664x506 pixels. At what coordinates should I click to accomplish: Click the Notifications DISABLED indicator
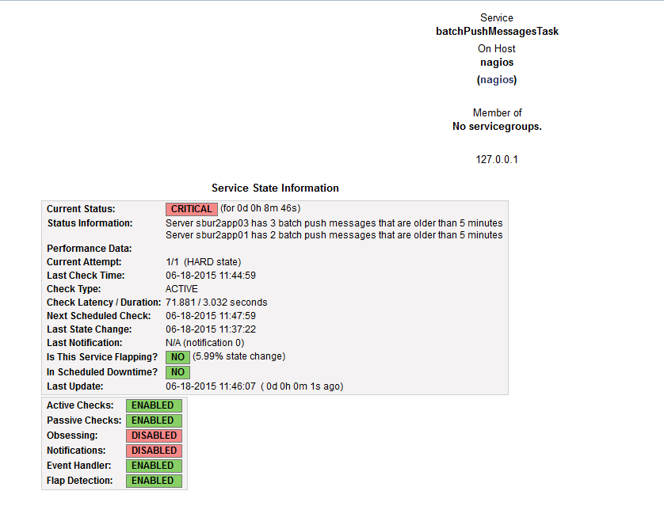coord(154,451)
